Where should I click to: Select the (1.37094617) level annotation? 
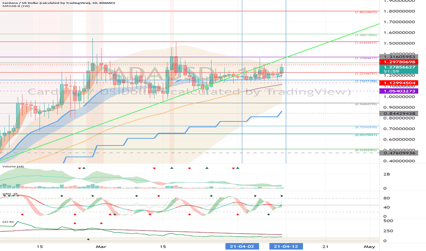tap(366, 58)
